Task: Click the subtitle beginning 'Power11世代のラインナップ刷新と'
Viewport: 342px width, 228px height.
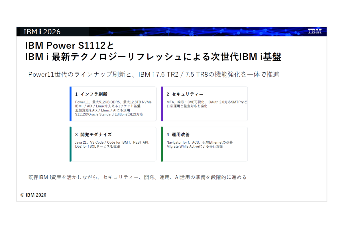Action: (x=154, y=75)
